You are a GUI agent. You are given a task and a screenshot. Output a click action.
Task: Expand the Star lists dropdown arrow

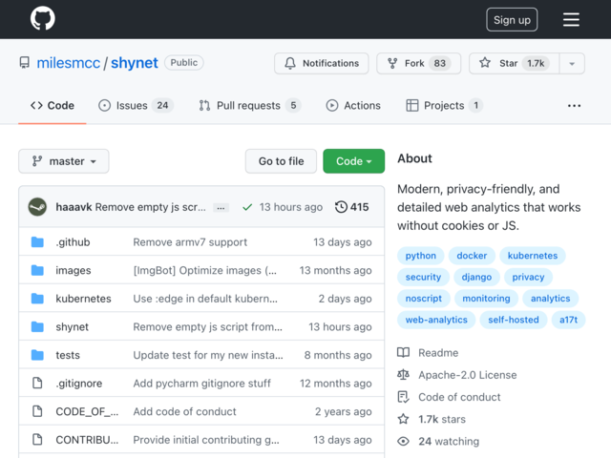coord(572,64)
